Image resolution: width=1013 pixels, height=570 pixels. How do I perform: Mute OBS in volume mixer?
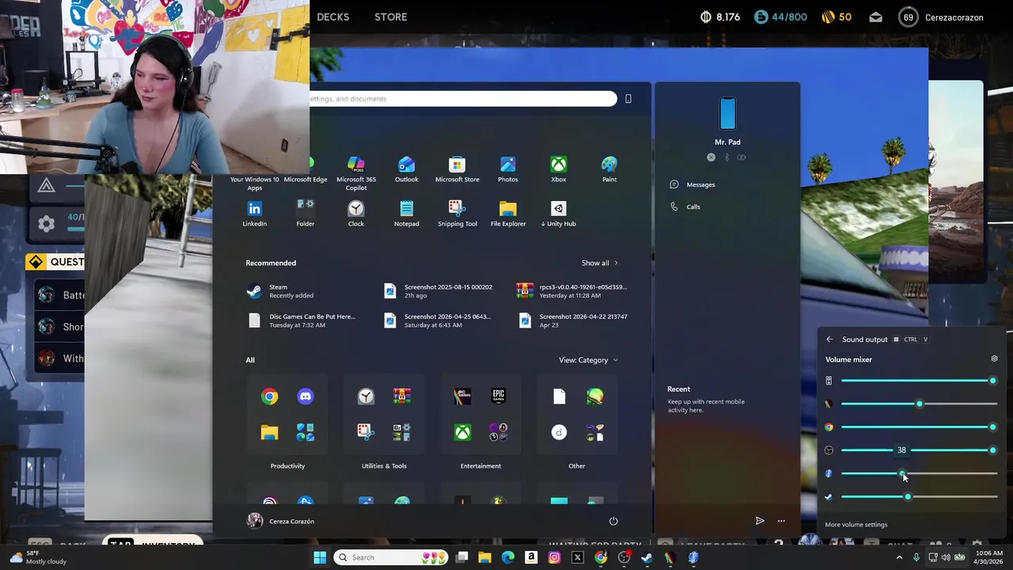[829, 450]
